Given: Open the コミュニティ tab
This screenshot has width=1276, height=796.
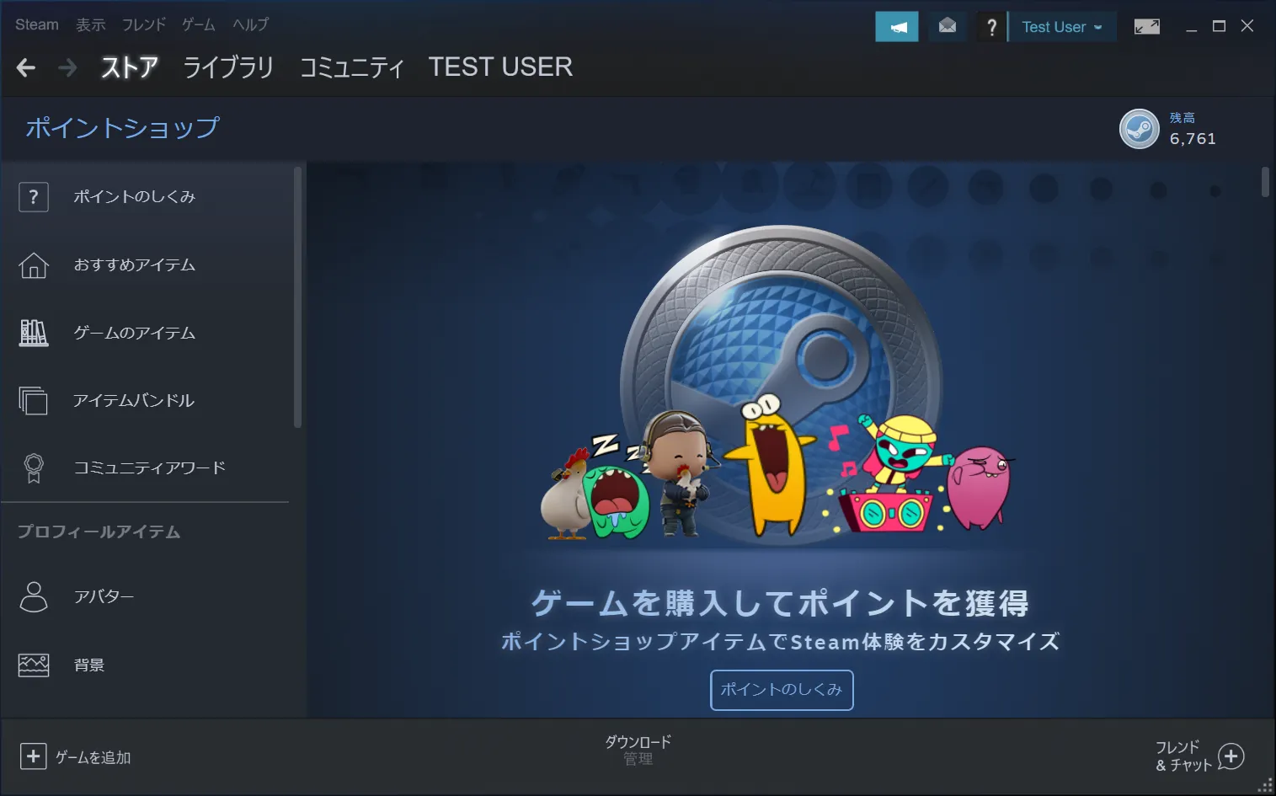Looking at the screenshot, I should [x=352, y=67].
